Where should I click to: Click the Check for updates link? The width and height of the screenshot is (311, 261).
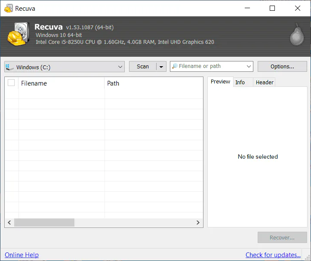click(273, 255)
